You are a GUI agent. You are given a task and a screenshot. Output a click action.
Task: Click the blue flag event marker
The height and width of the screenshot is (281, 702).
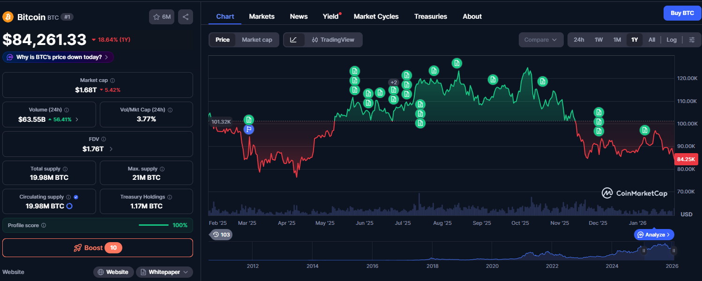(249, 130)
